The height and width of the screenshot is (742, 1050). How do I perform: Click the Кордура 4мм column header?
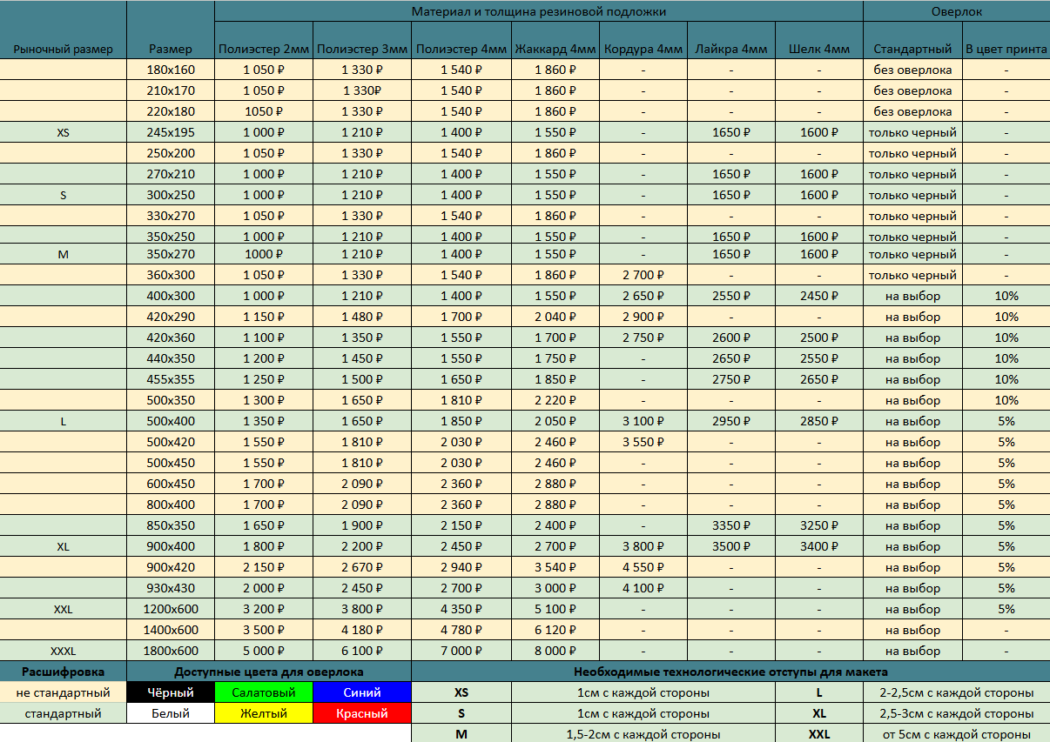click(x=643, y=49)
